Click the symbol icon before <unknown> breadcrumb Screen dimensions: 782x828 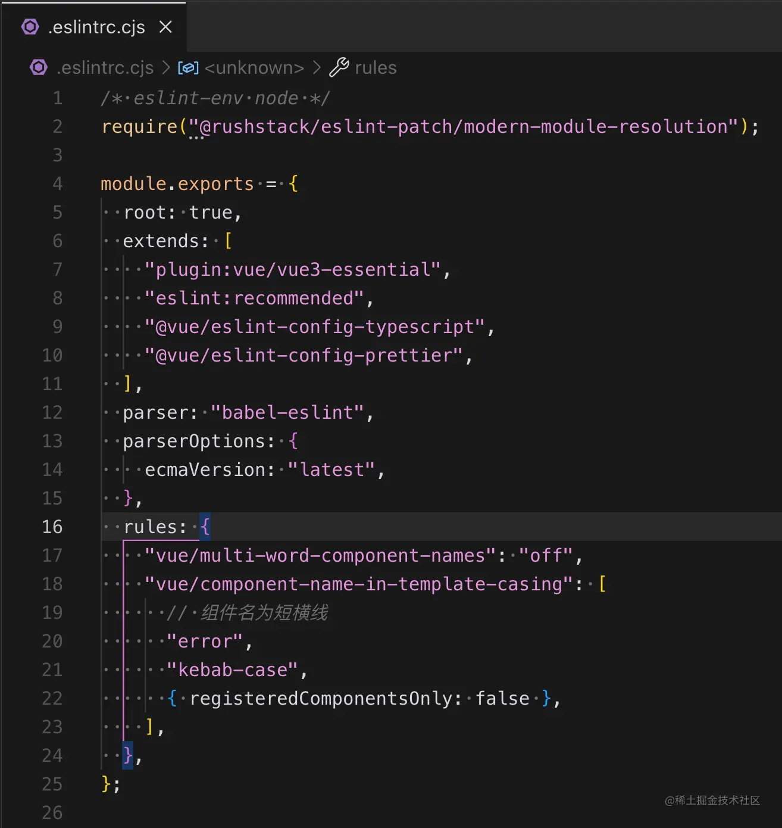tap(188, 68)
